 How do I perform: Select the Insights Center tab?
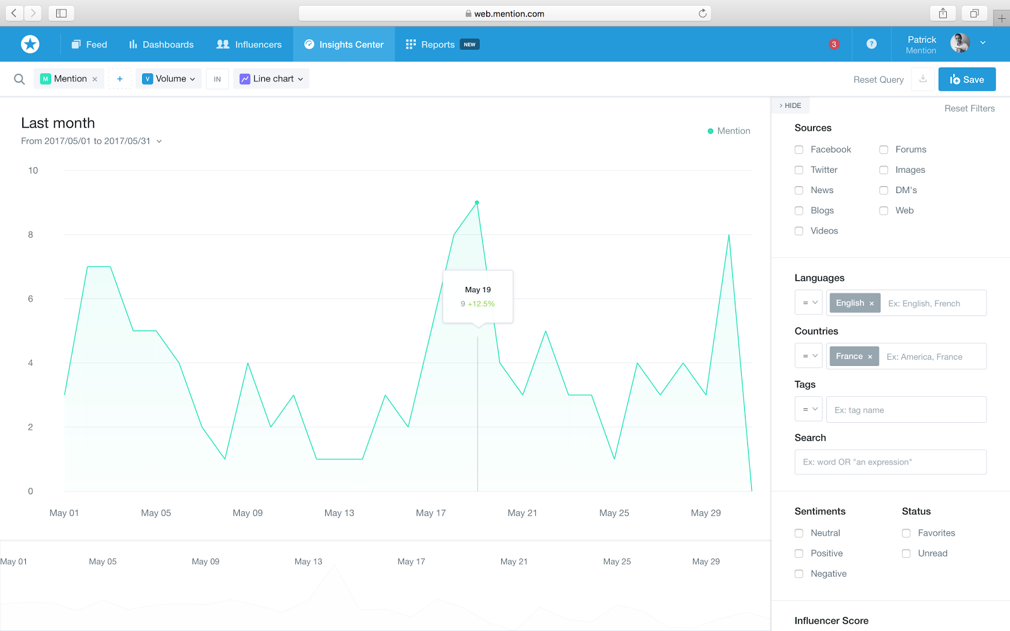pos(344,44)
